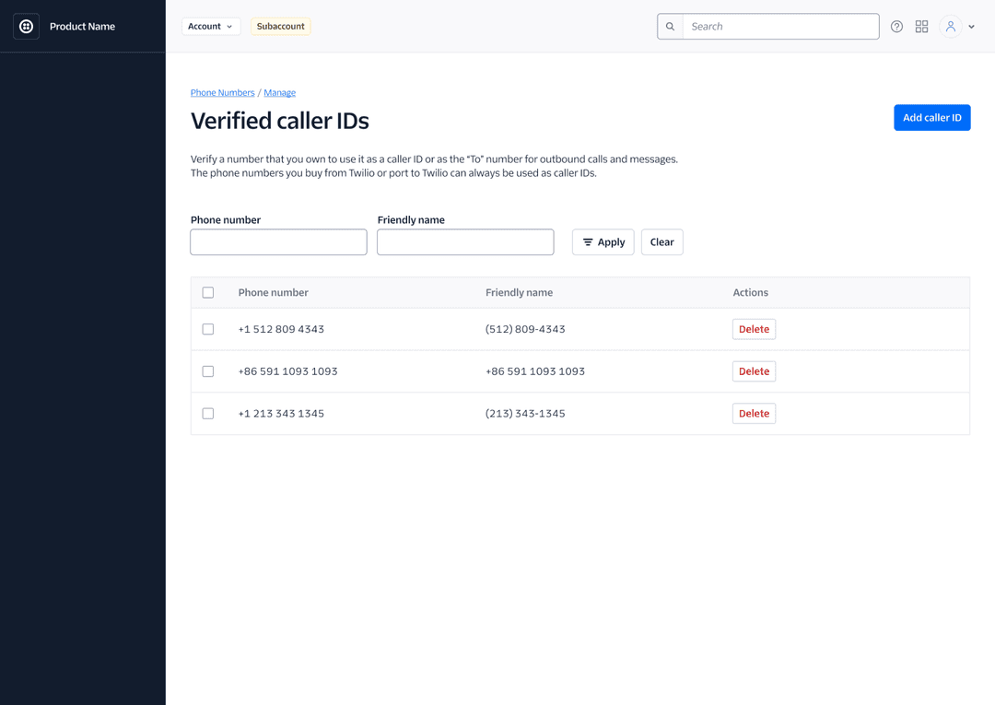Open the Account dropdown

point(210,27)
